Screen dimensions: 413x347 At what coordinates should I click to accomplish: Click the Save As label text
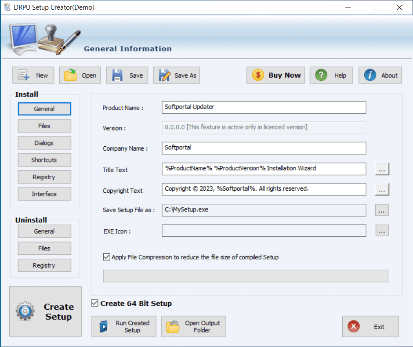coord(185,75)
